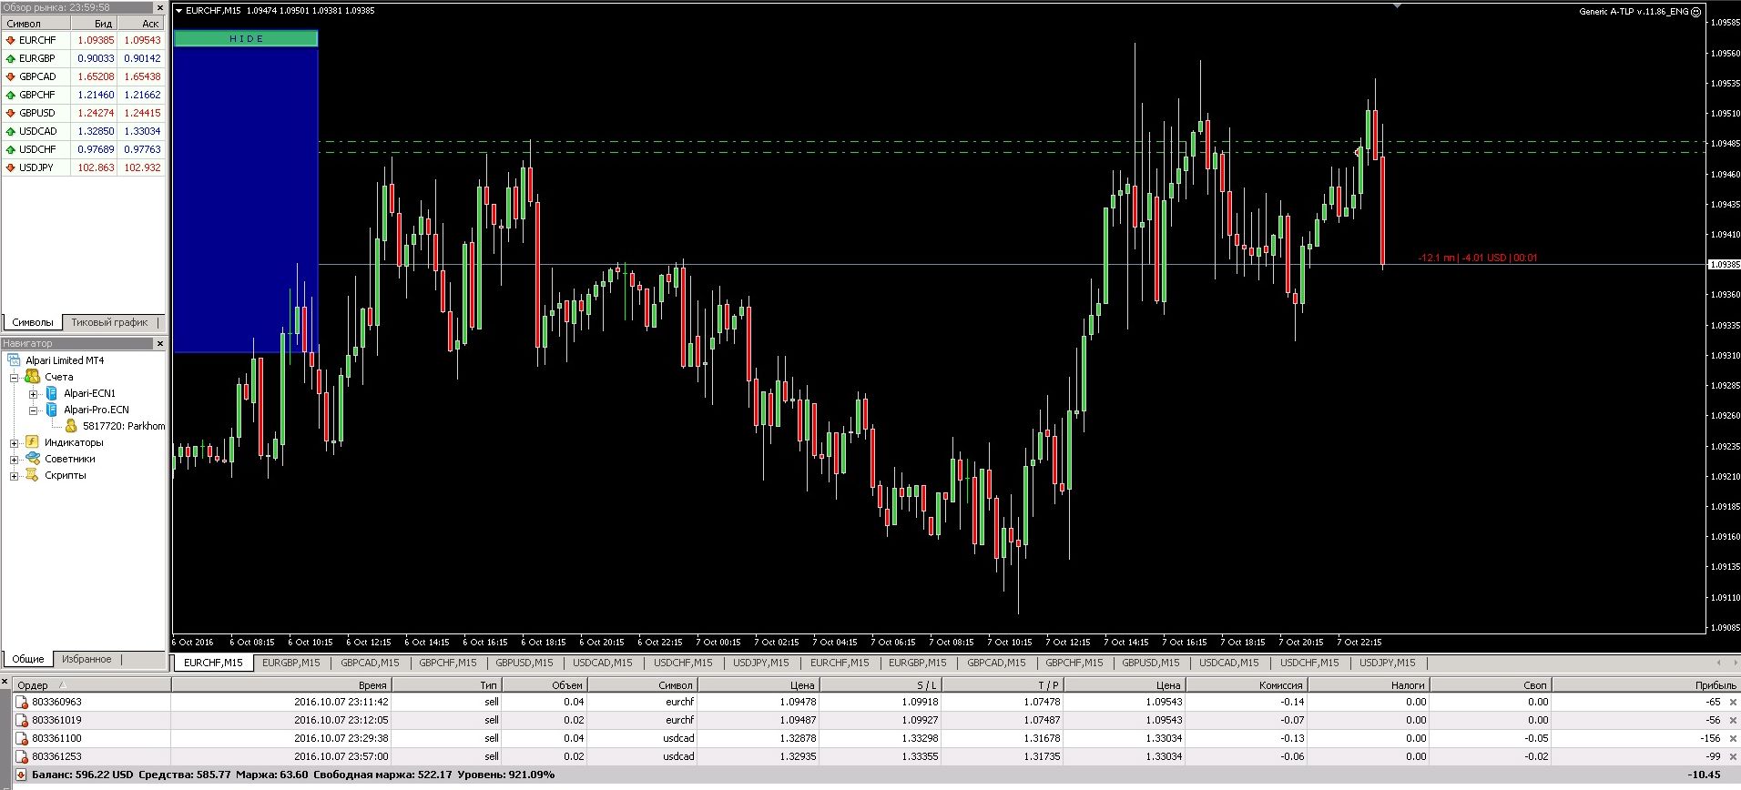
Task: Click the account 5817720 user icon
Action: pos(71,426)
